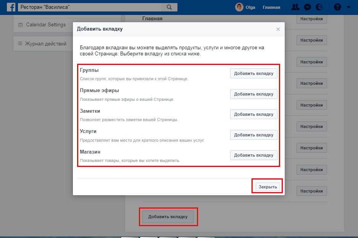
Task: Click the Добавить вкладку button below the list
Action: point(168,217)
